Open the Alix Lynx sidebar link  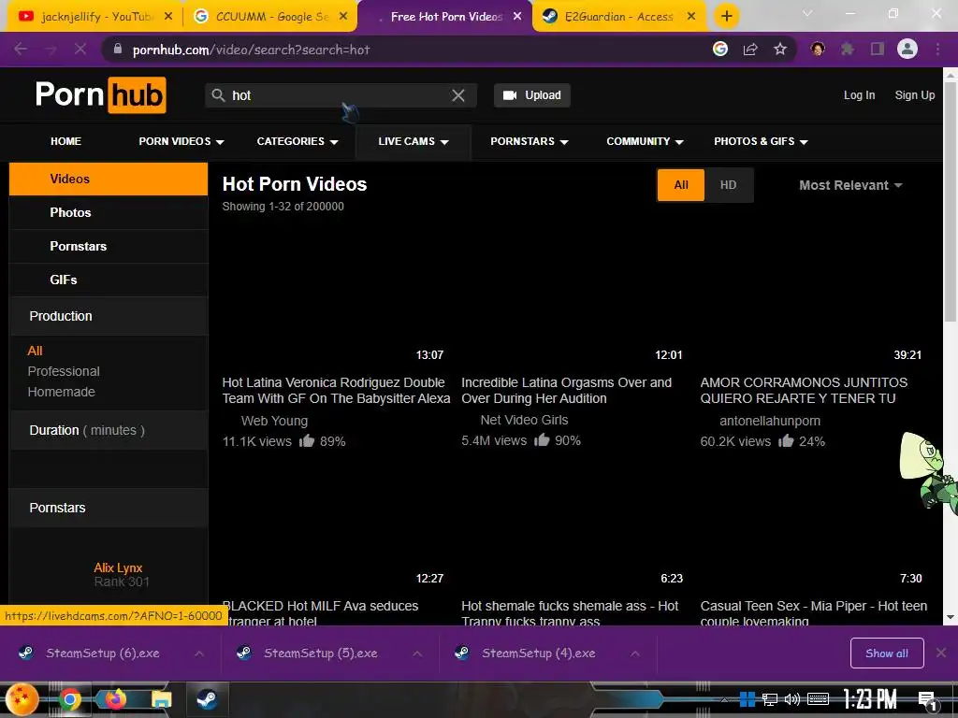tap(118, 567)
